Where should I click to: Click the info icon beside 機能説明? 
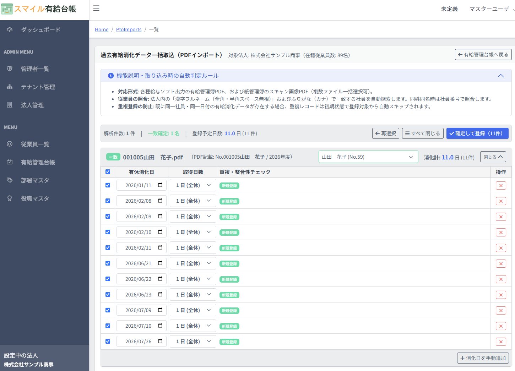(x=111, y=76)
